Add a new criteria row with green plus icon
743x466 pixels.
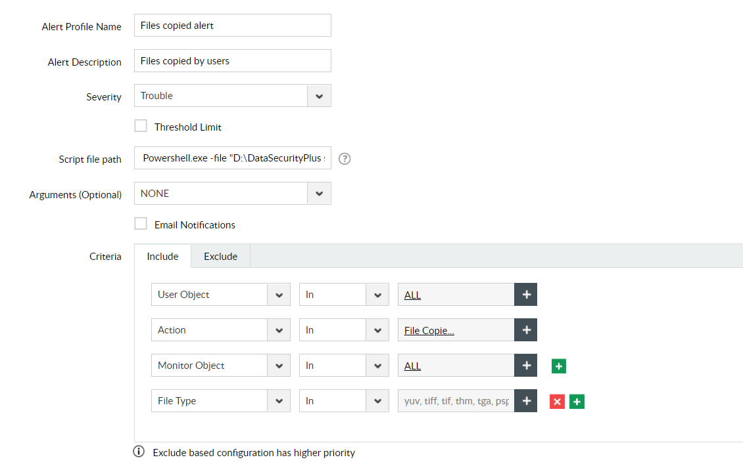(577, 401)
